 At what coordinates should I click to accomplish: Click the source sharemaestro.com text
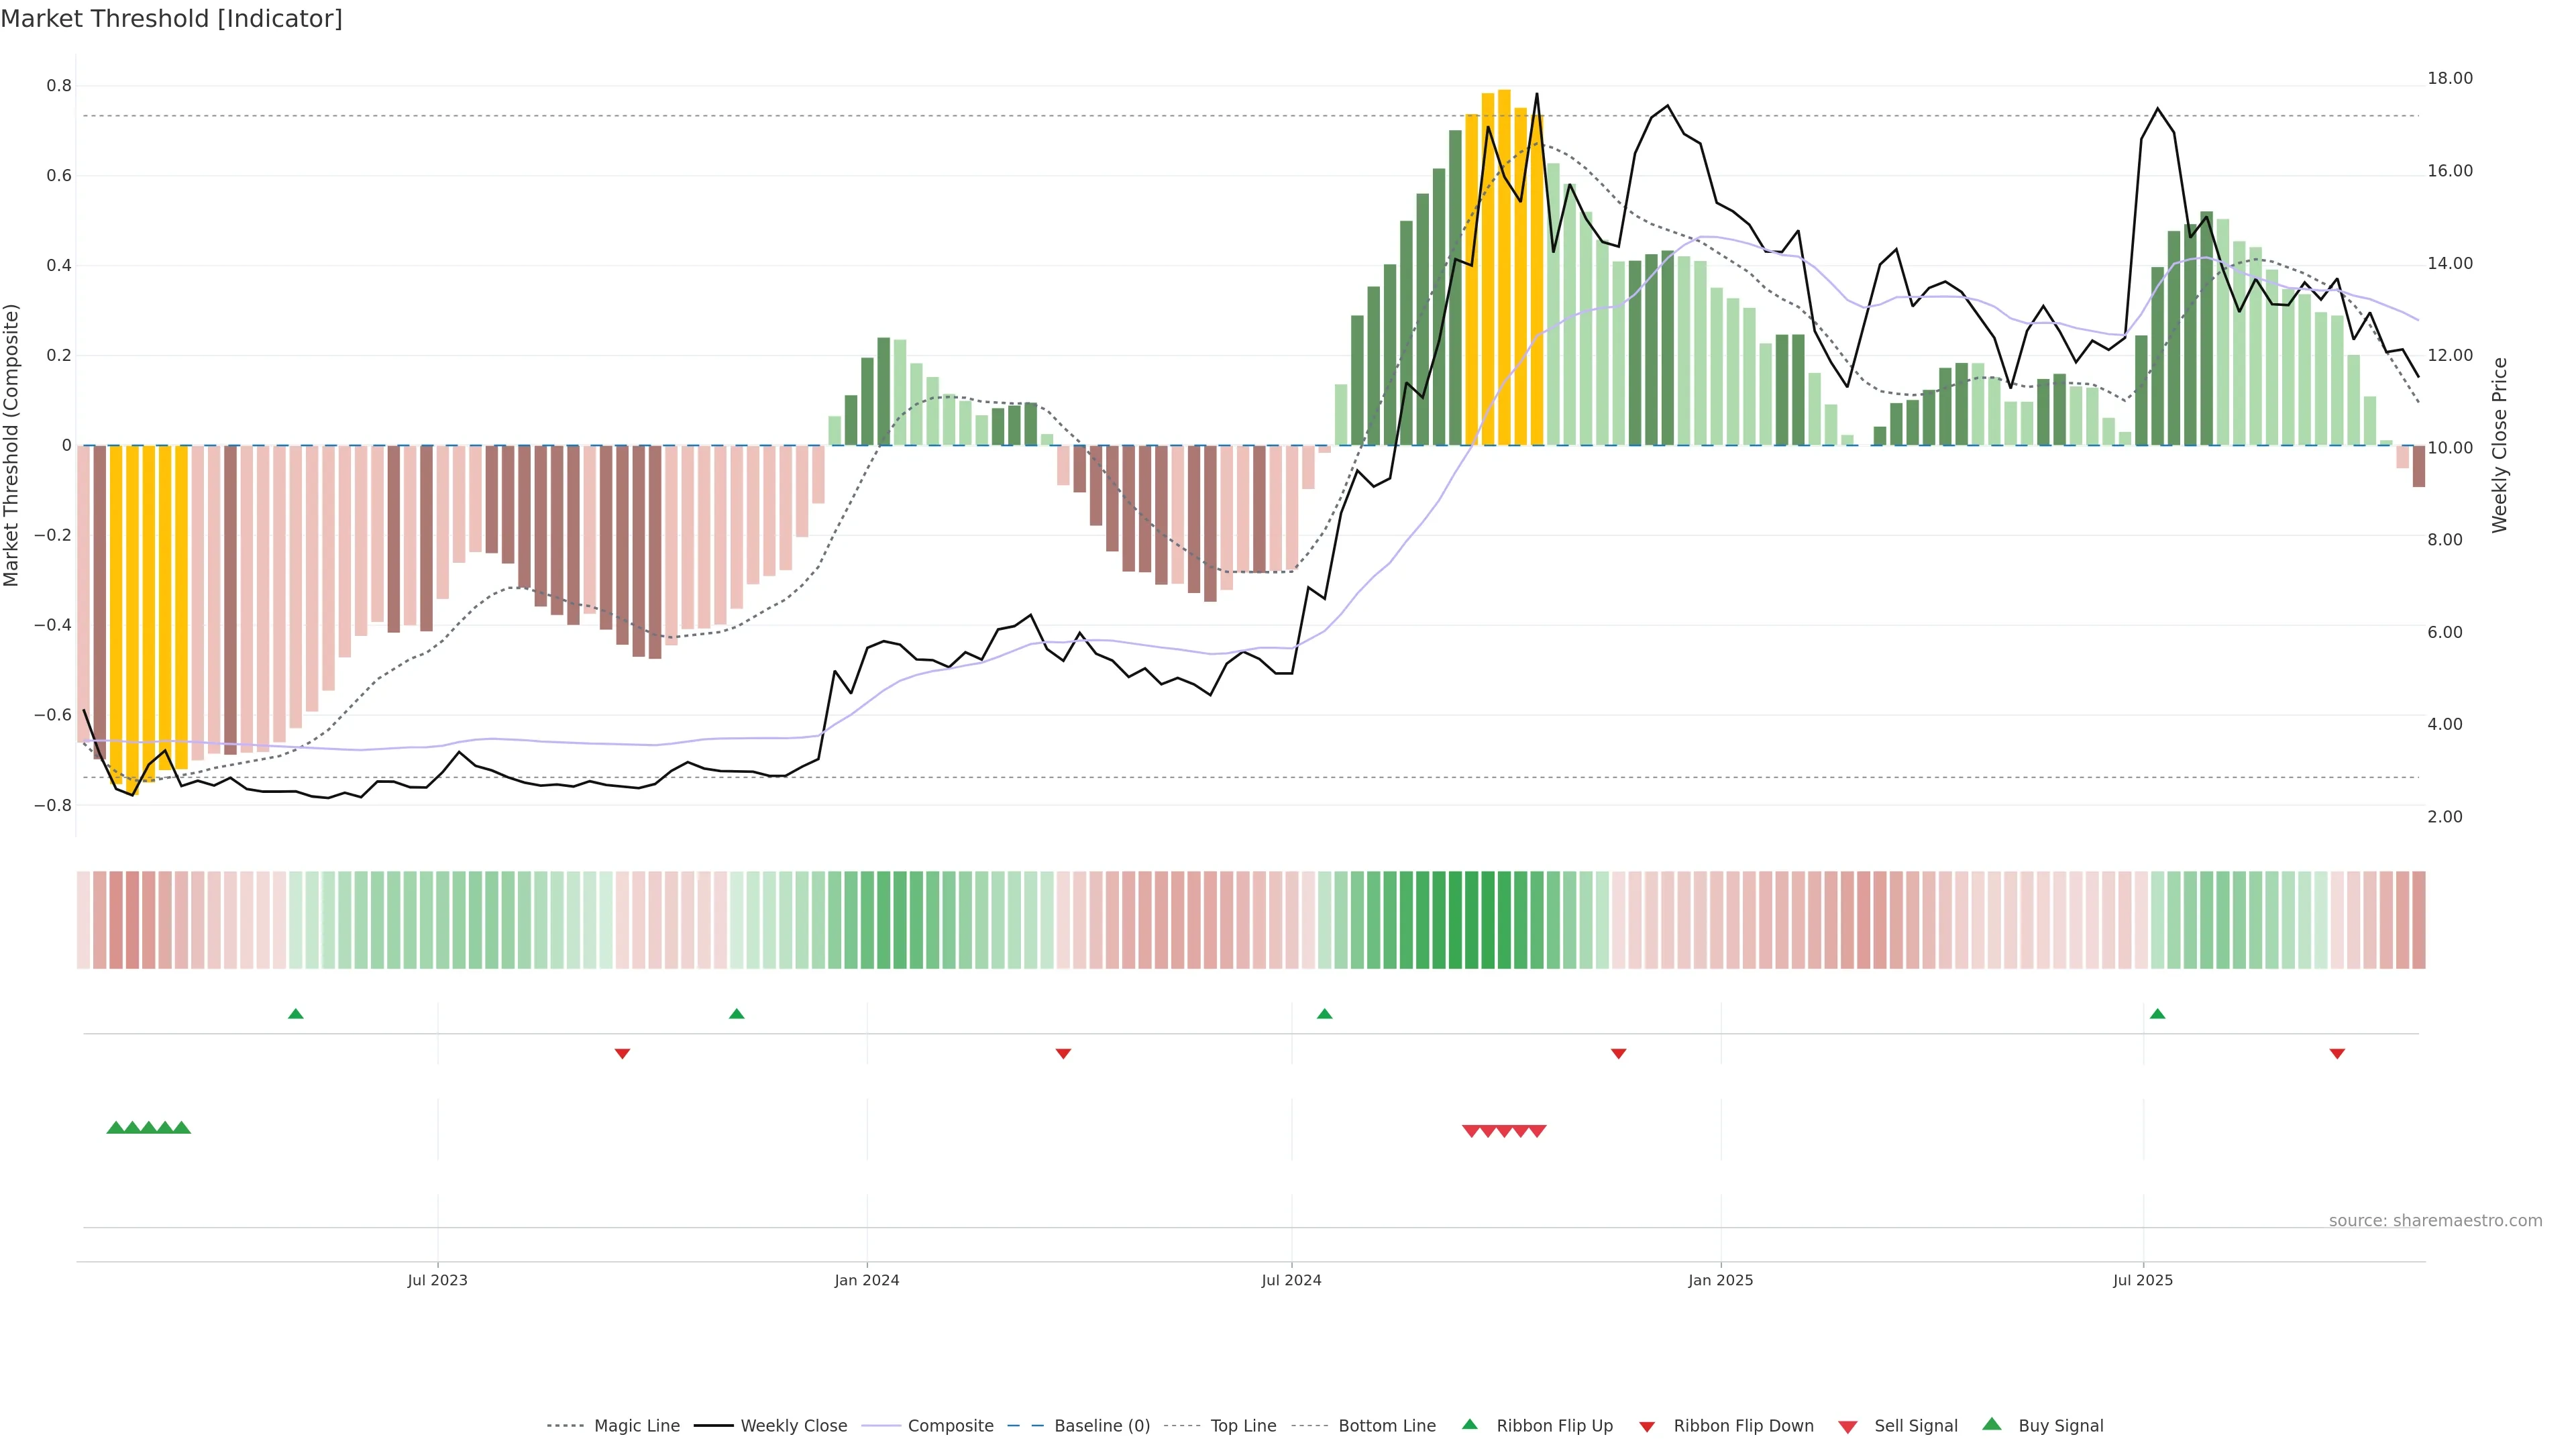click(2435, 1221)
